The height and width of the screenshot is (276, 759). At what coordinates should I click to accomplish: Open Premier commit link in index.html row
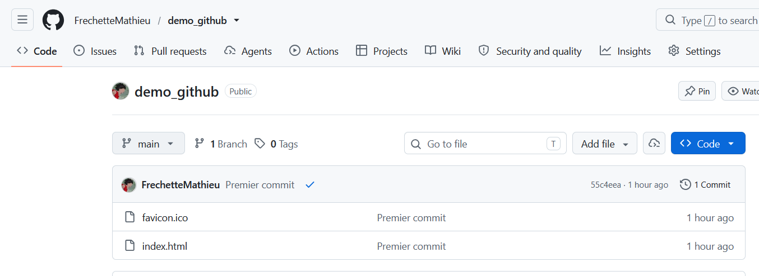[411, 246]
